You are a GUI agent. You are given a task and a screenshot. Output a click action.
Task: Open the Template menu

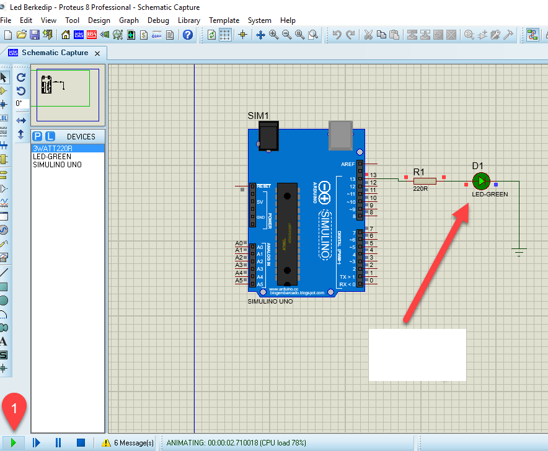224,20
